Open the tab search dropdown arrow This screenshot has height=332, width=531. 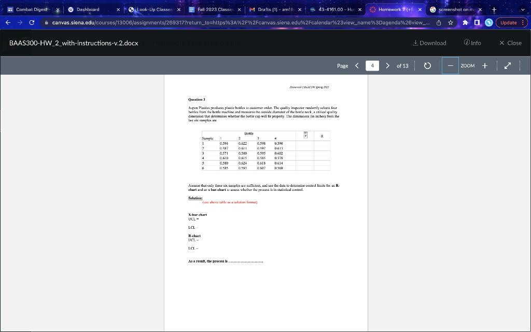click(523, 9)
